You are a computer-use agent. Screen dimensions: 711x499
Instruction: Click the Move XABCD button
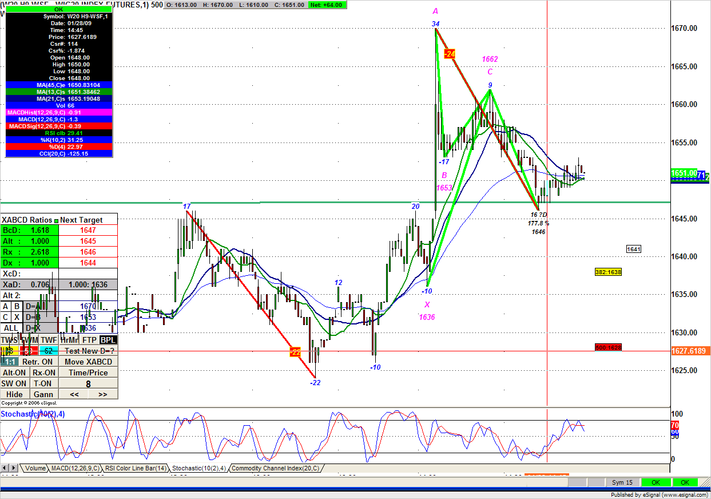pos(88,362)
